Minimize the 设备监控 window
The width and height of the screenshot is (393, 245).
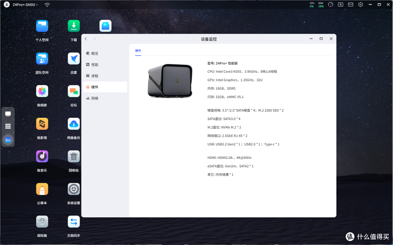tap(311, 39)
